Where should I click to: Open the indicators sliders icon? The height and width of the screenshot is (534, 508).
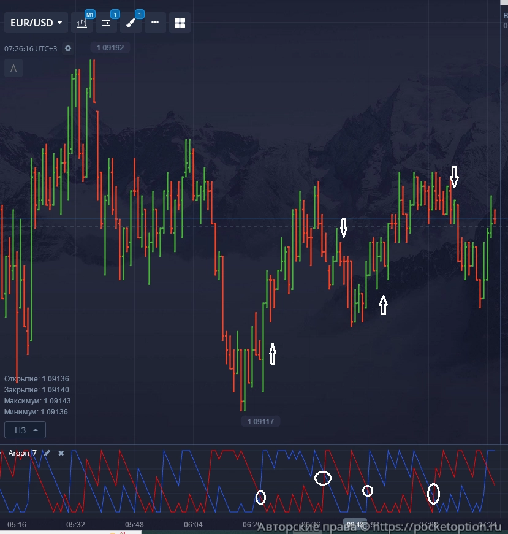[106, 23]
